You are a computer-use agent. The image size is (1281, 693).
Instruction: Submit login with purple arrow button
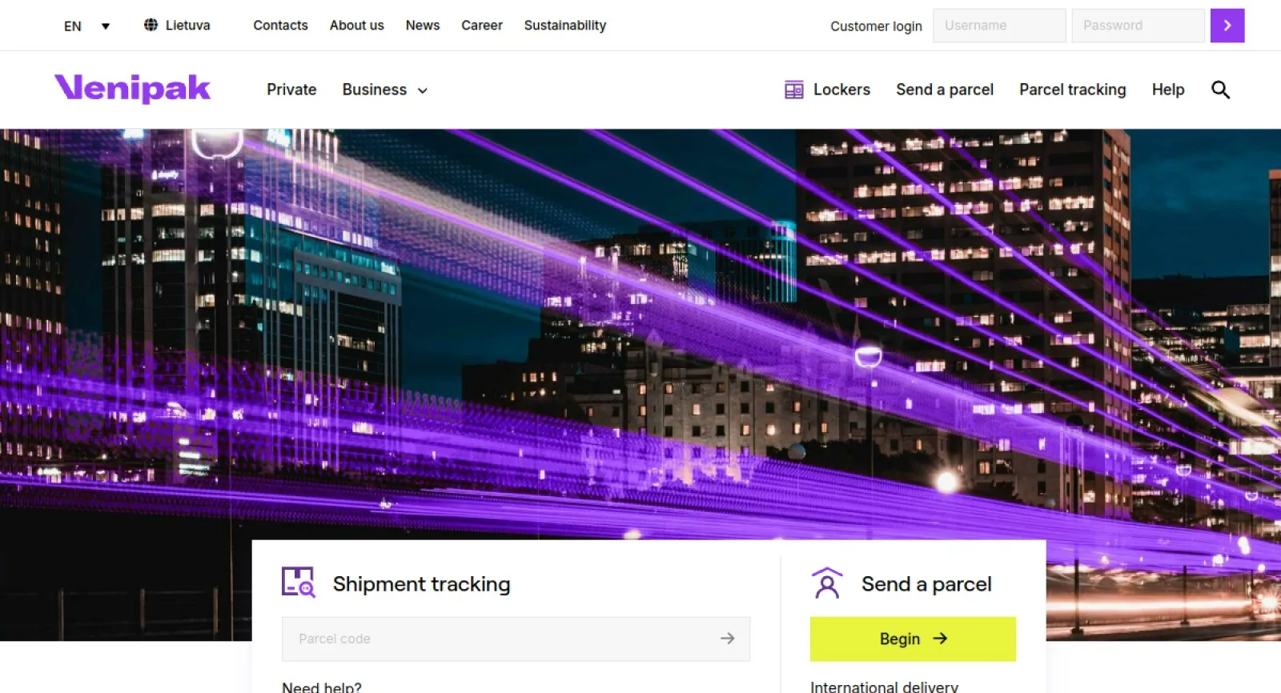(x=1227, y=26)
